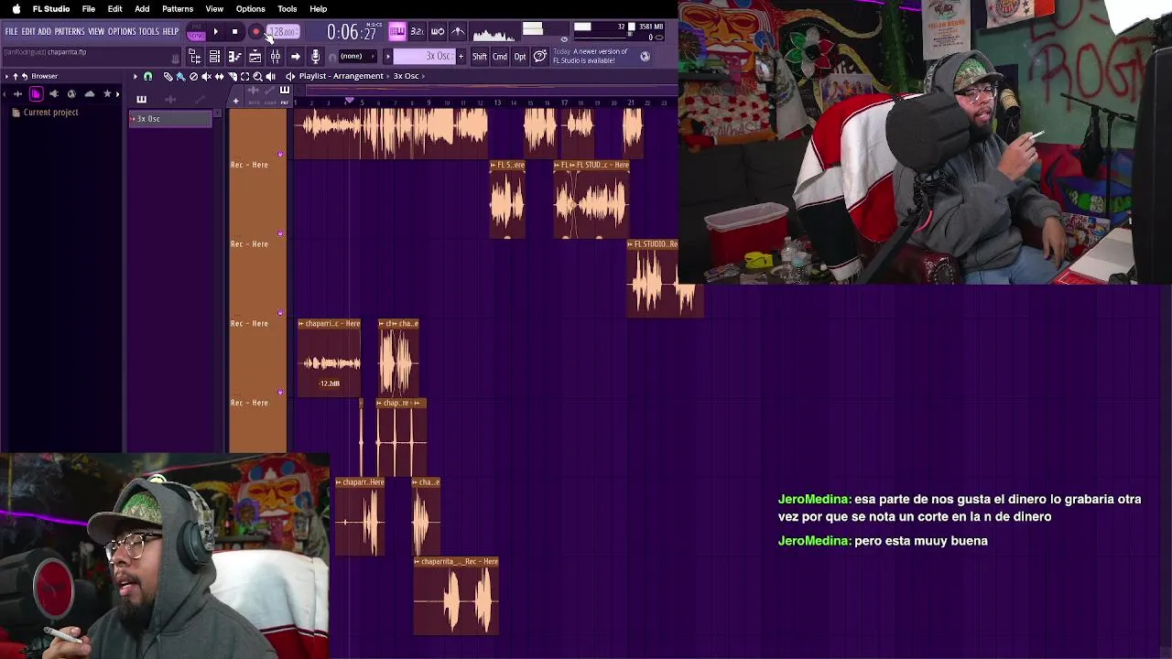Click the 3x Osc breadcrumb in playlist title
Screen dimensions: 1172x659
coord(406,76)
